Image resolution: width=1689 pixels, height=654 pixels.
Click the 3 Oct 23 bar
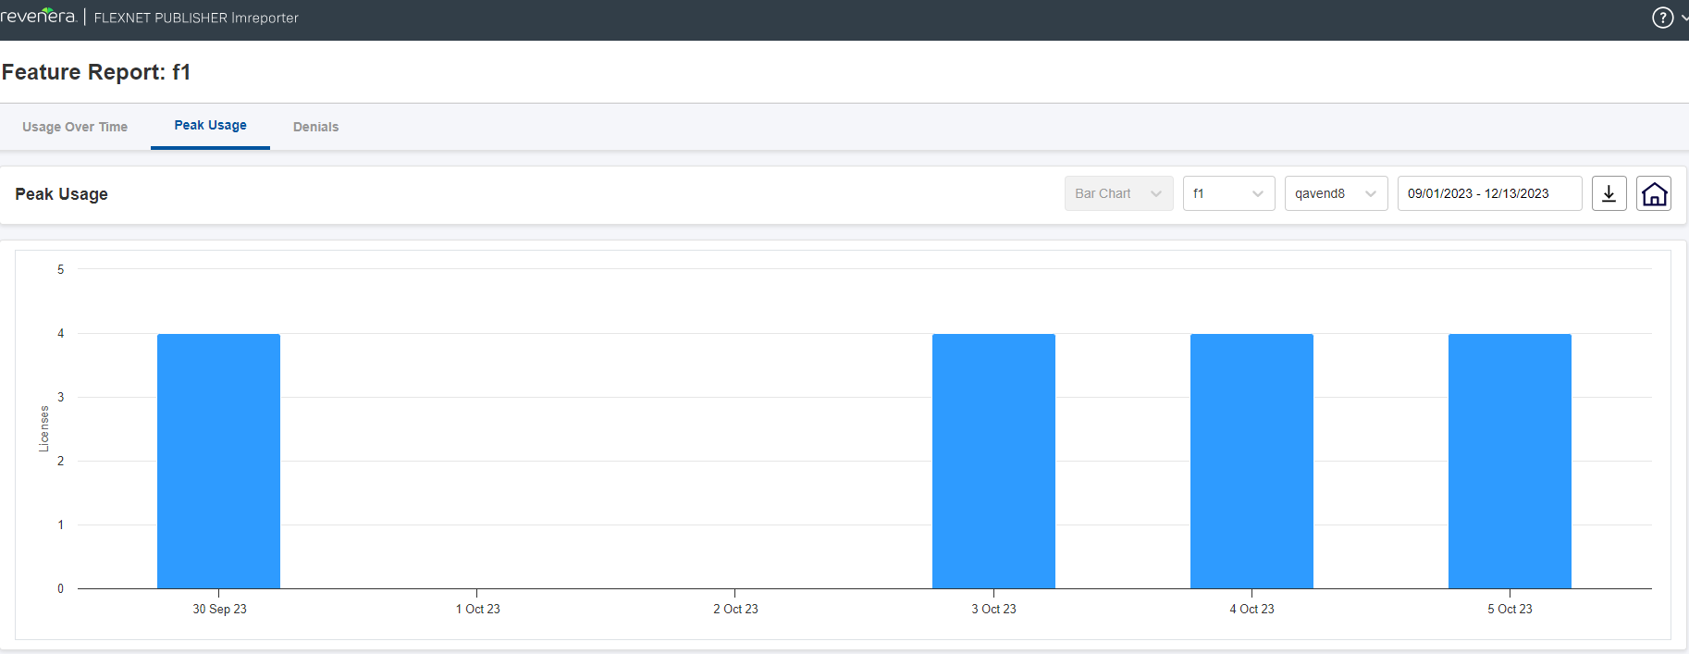[993, 461]
